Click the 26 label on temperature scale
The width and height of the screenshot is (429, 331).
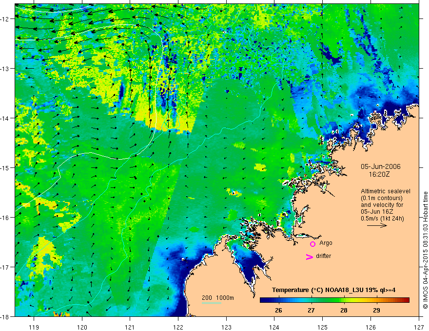tap(278, 311)
